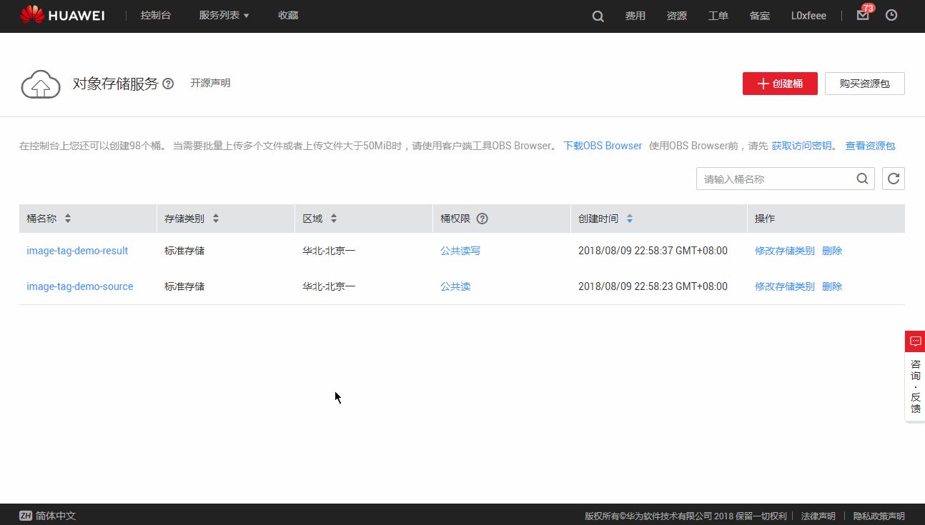
Task: Open the L0xfeee account menu
Action: 808,16
